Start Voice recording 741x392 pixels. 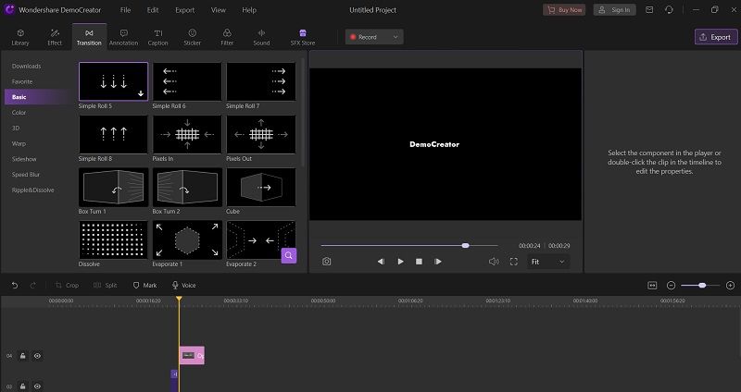(x=183, y=286)
